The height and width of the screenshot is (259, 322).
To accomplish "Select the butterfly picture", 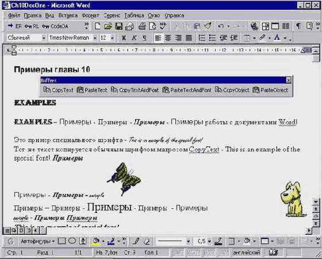I will (124, 179).
